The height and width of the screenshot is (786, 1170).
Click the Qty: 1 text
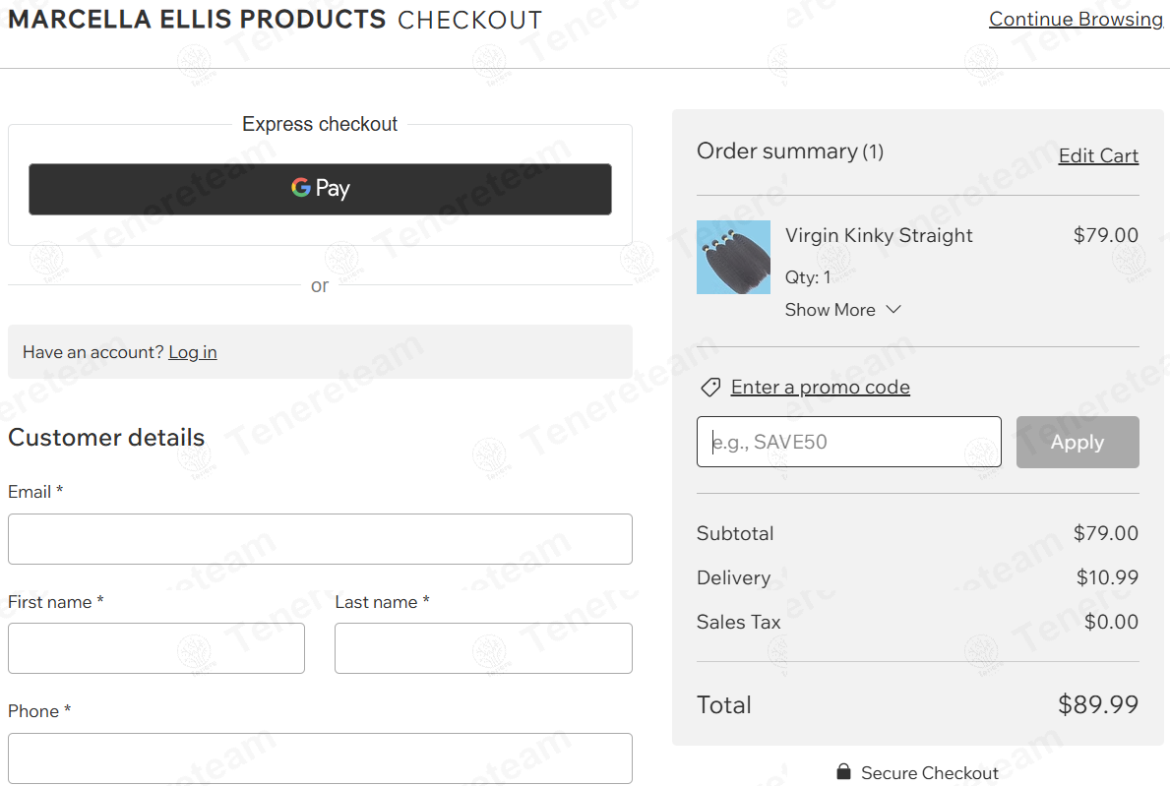pyautogui.click(x=807, y=277)
